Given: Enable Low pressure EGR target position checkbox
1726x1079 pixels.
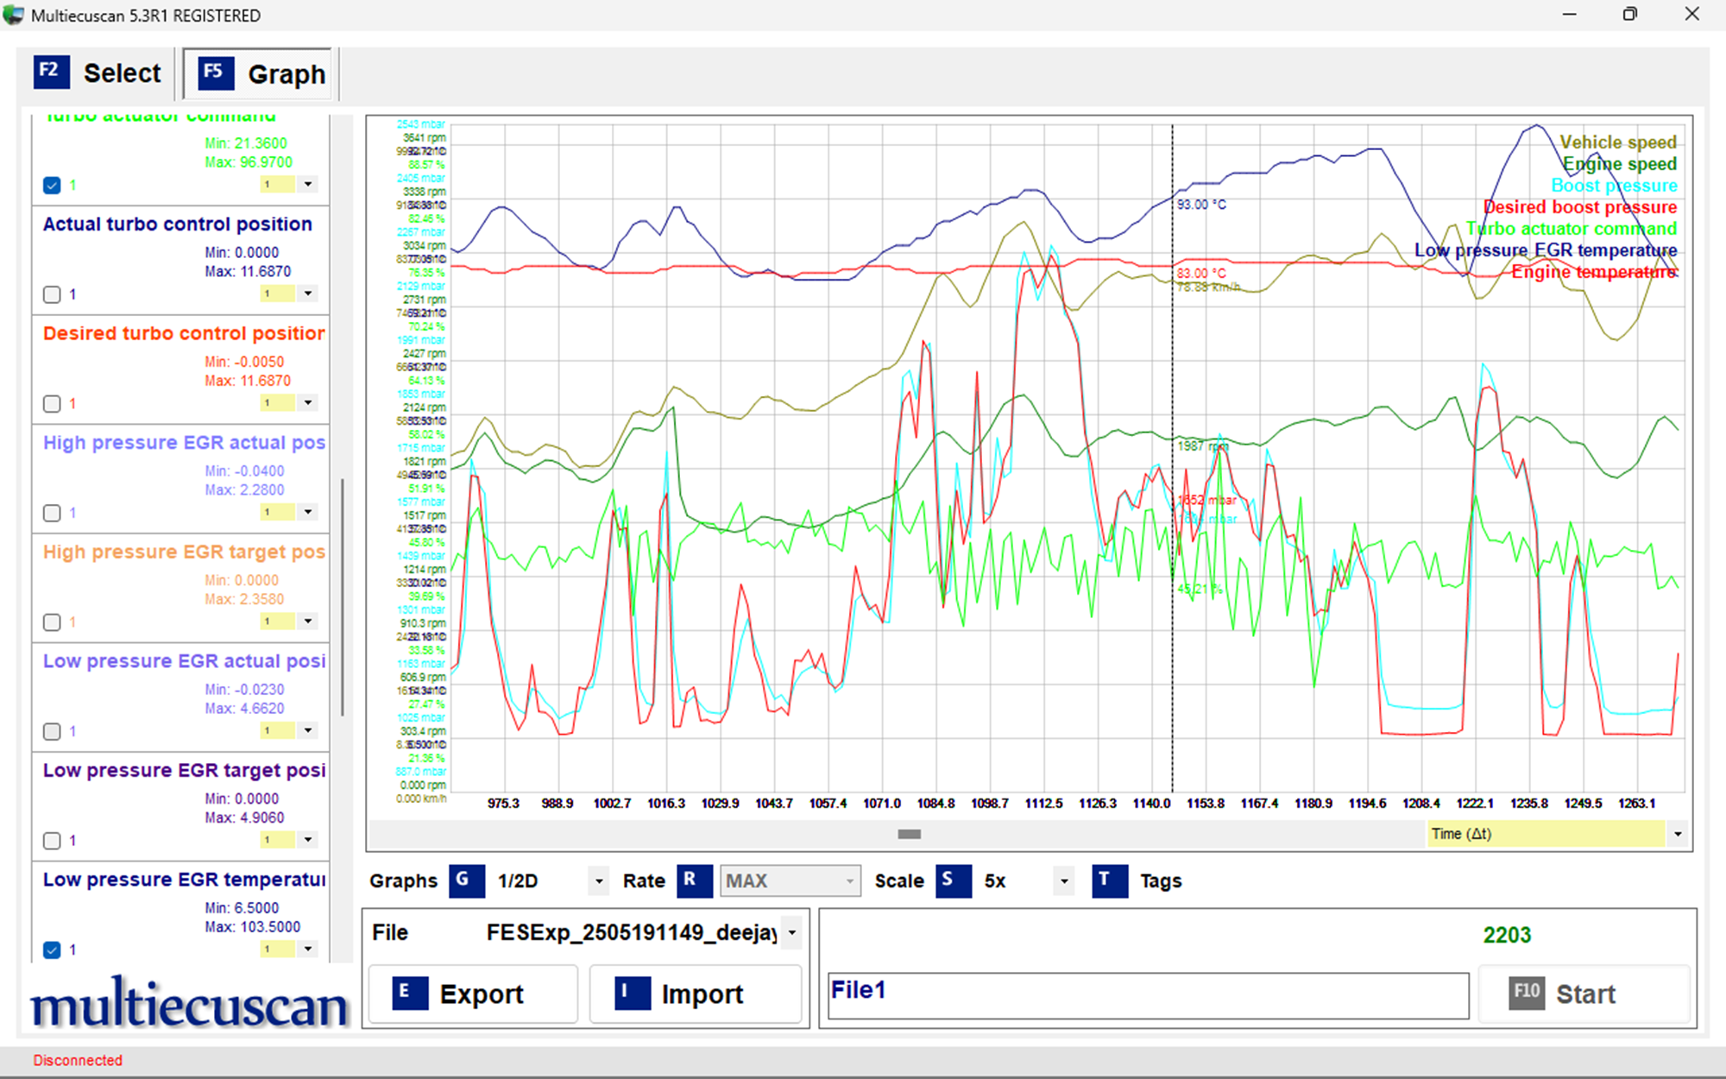Looking at the screenshot, I should [52, 841].
